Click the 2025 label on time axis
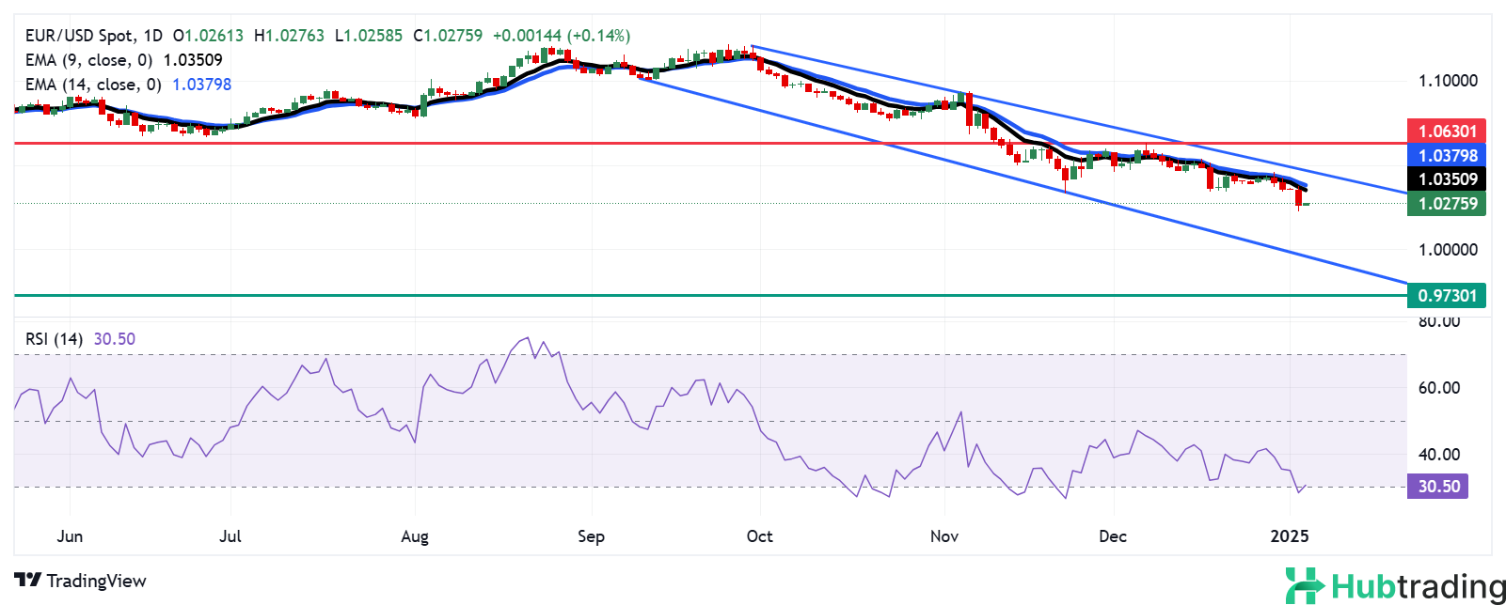1506x605 pixels. (x=1289, y=536)
